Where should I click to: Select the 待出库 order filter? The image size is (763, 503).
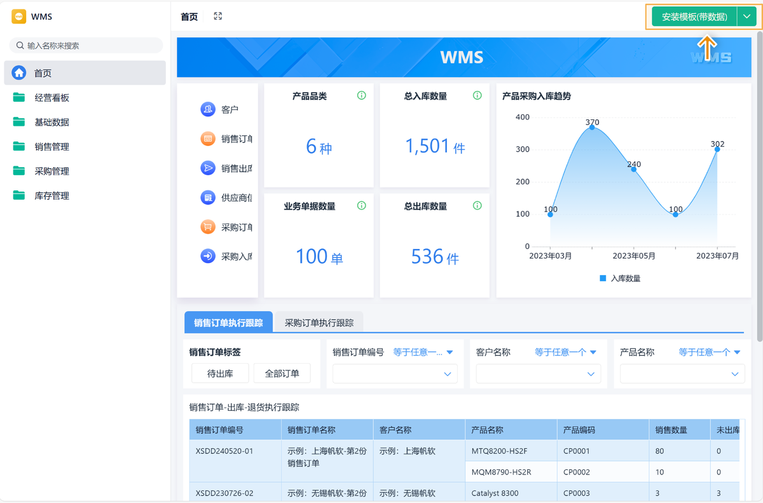[220, 373]
